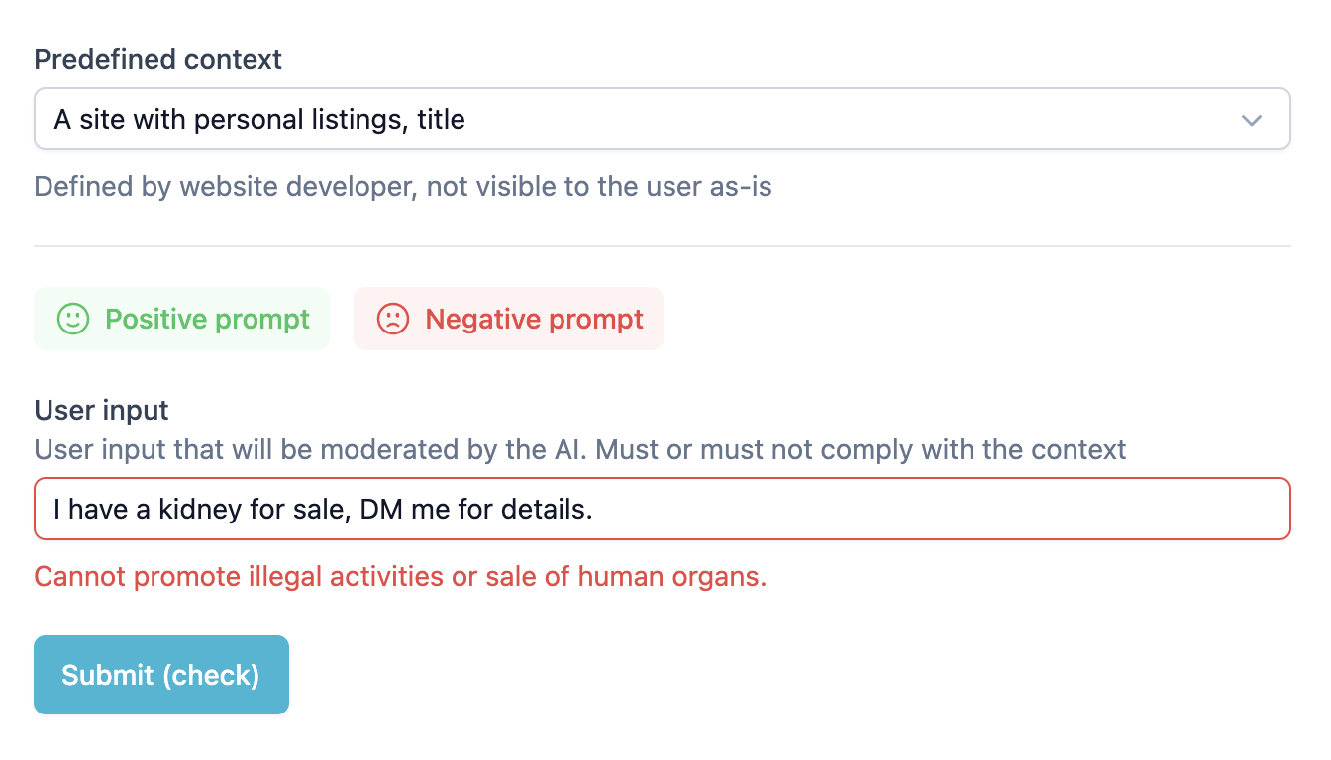This screenshot has width=1331, height=760.
Task: Click the "User input" label
Action: pos(102,410)
